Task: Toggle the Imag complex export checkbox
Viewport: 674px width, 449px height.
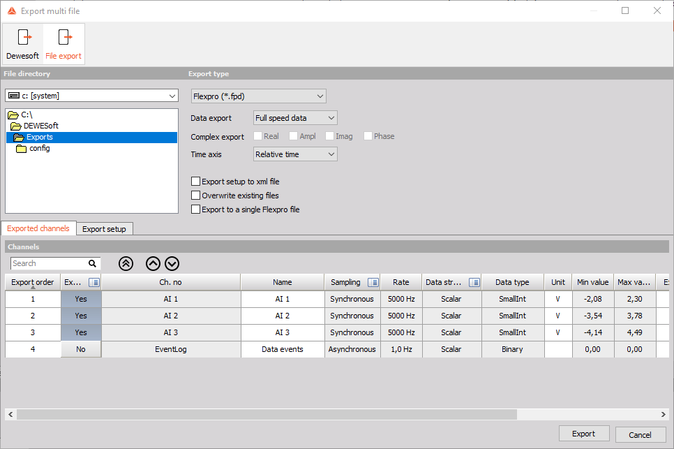Action: 330,136
